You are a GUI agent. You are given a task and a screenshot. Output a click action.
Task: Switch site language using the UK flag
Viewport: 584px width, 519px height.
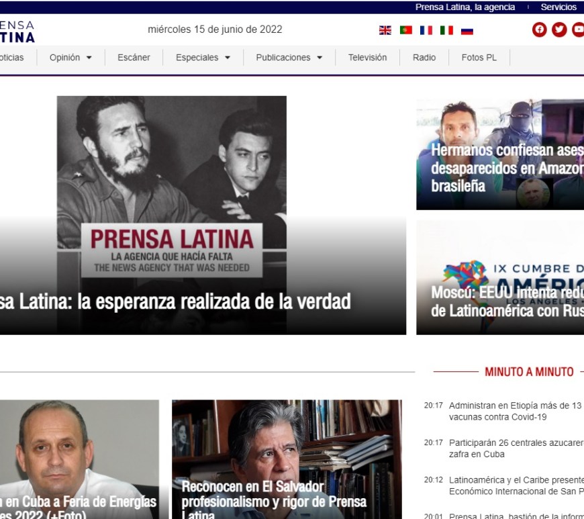point(385,30)
